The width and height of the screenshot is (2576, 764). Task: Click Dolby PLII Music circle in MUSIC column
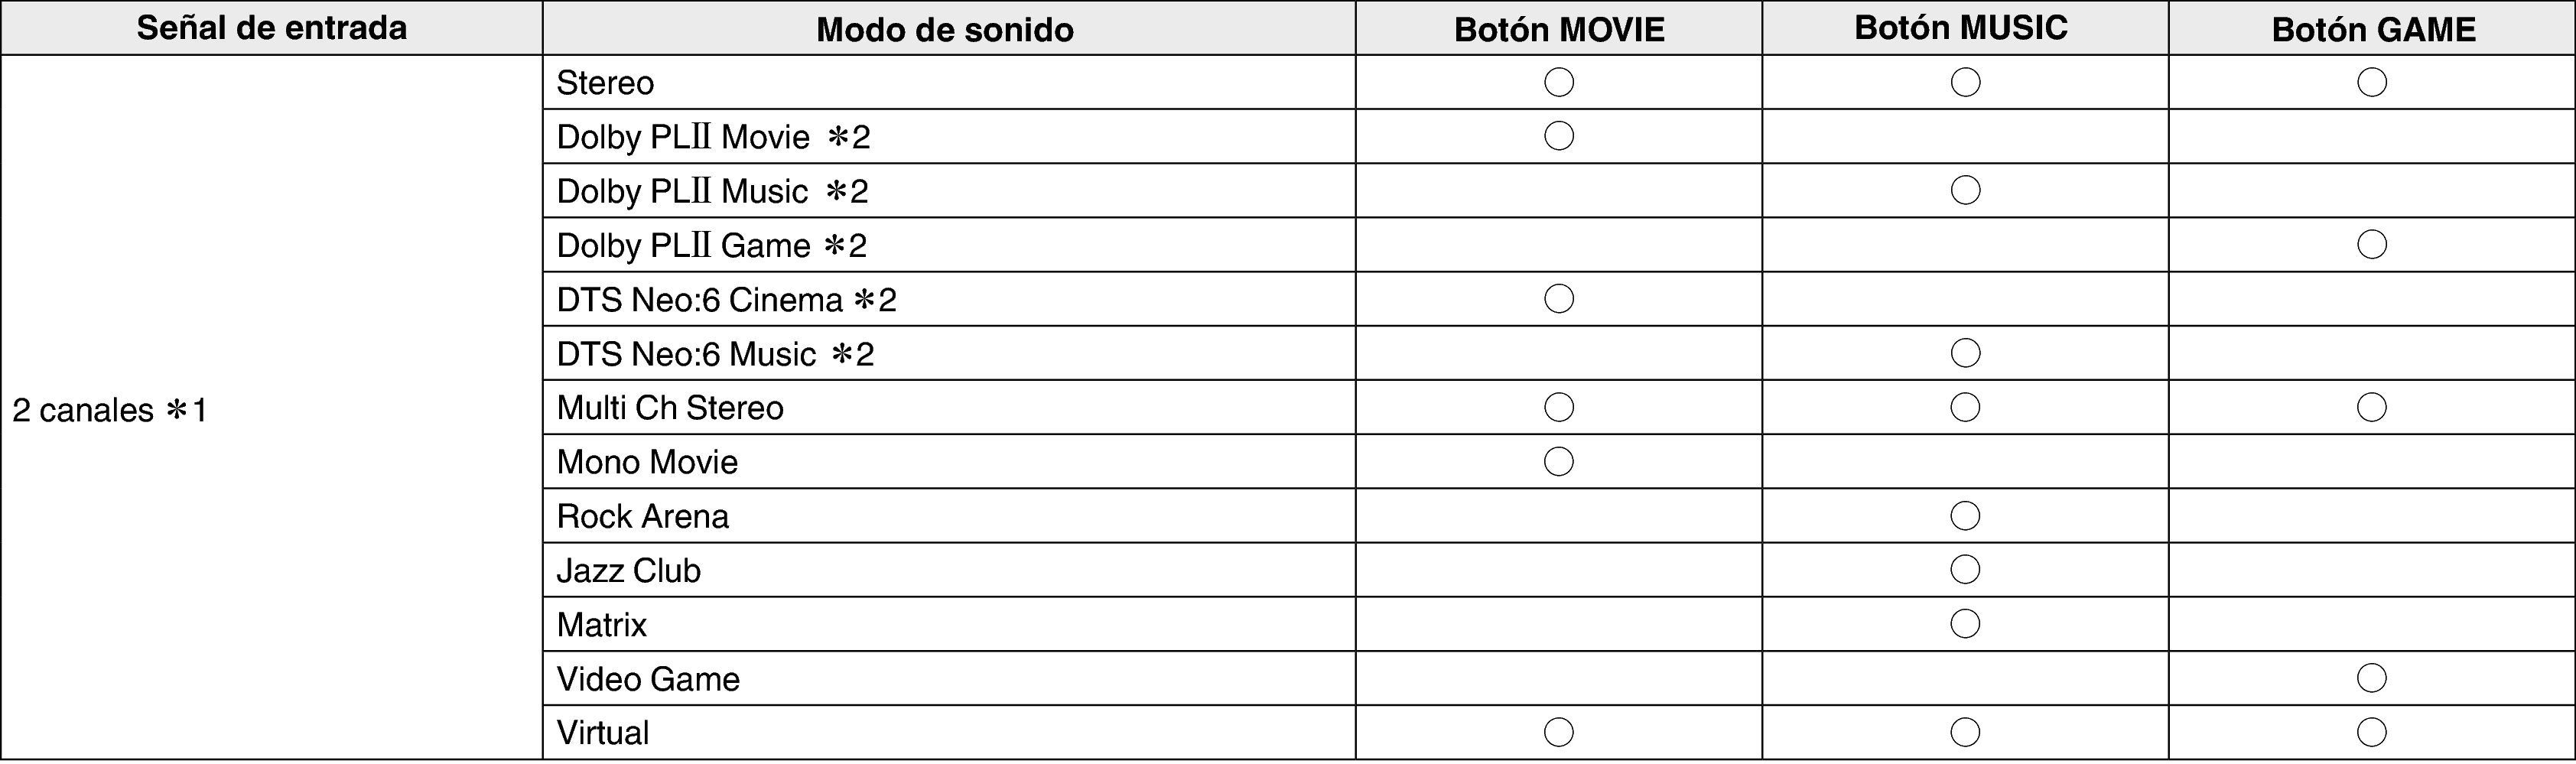tap(1965, 190)
